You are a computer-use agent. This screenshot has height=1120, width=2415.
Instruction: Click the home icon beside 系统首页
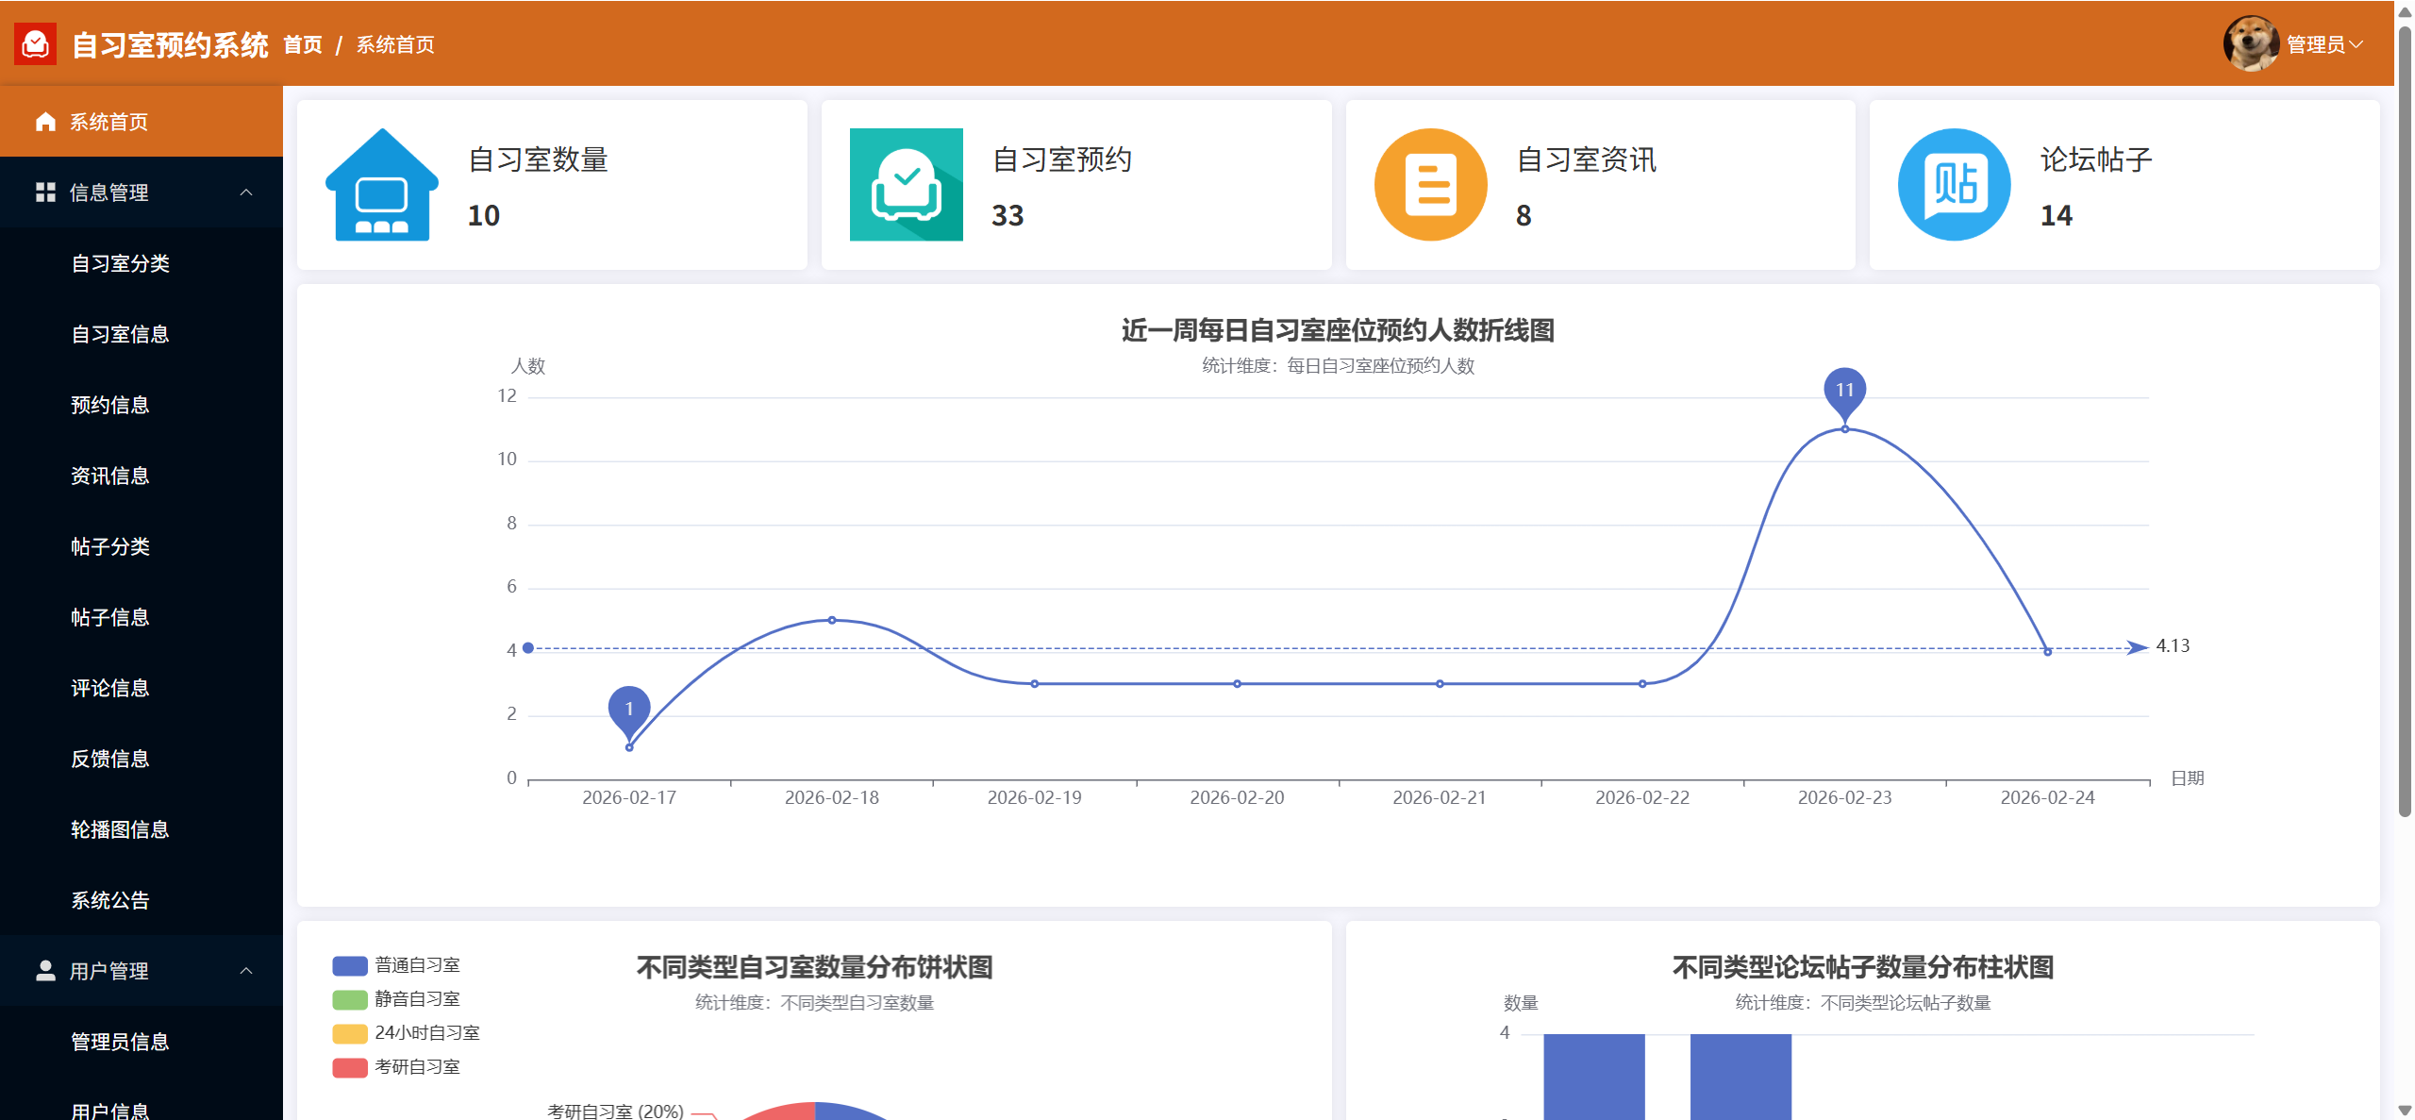coord(45,122)
